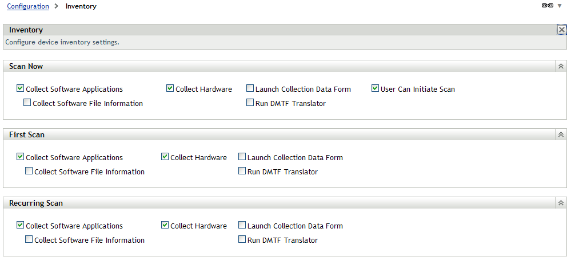Go to the Configuration breadcrumb link
Screen dimensions: 567x257
(28, 6)
